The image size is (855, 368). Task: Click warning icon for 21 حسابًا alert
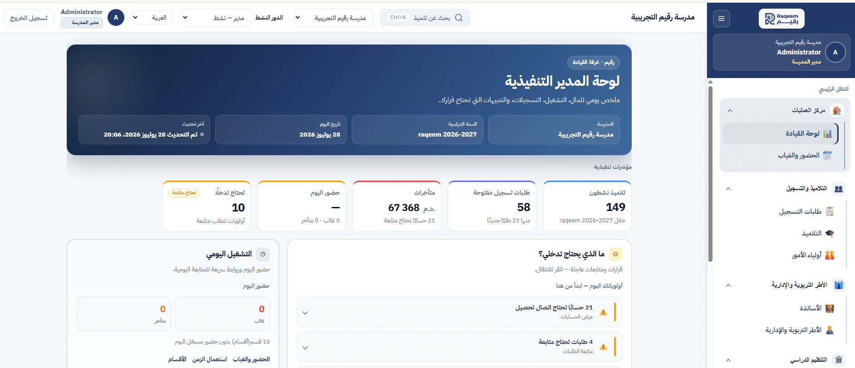tap(603, 312)
